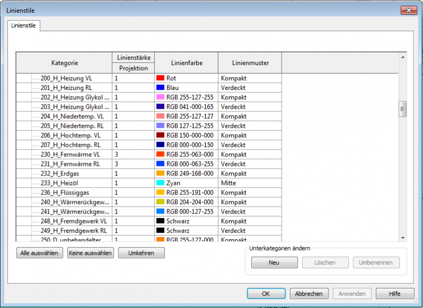Switch to the Linienstile tab
Screen dimensions: 423x308
(24, 25)
